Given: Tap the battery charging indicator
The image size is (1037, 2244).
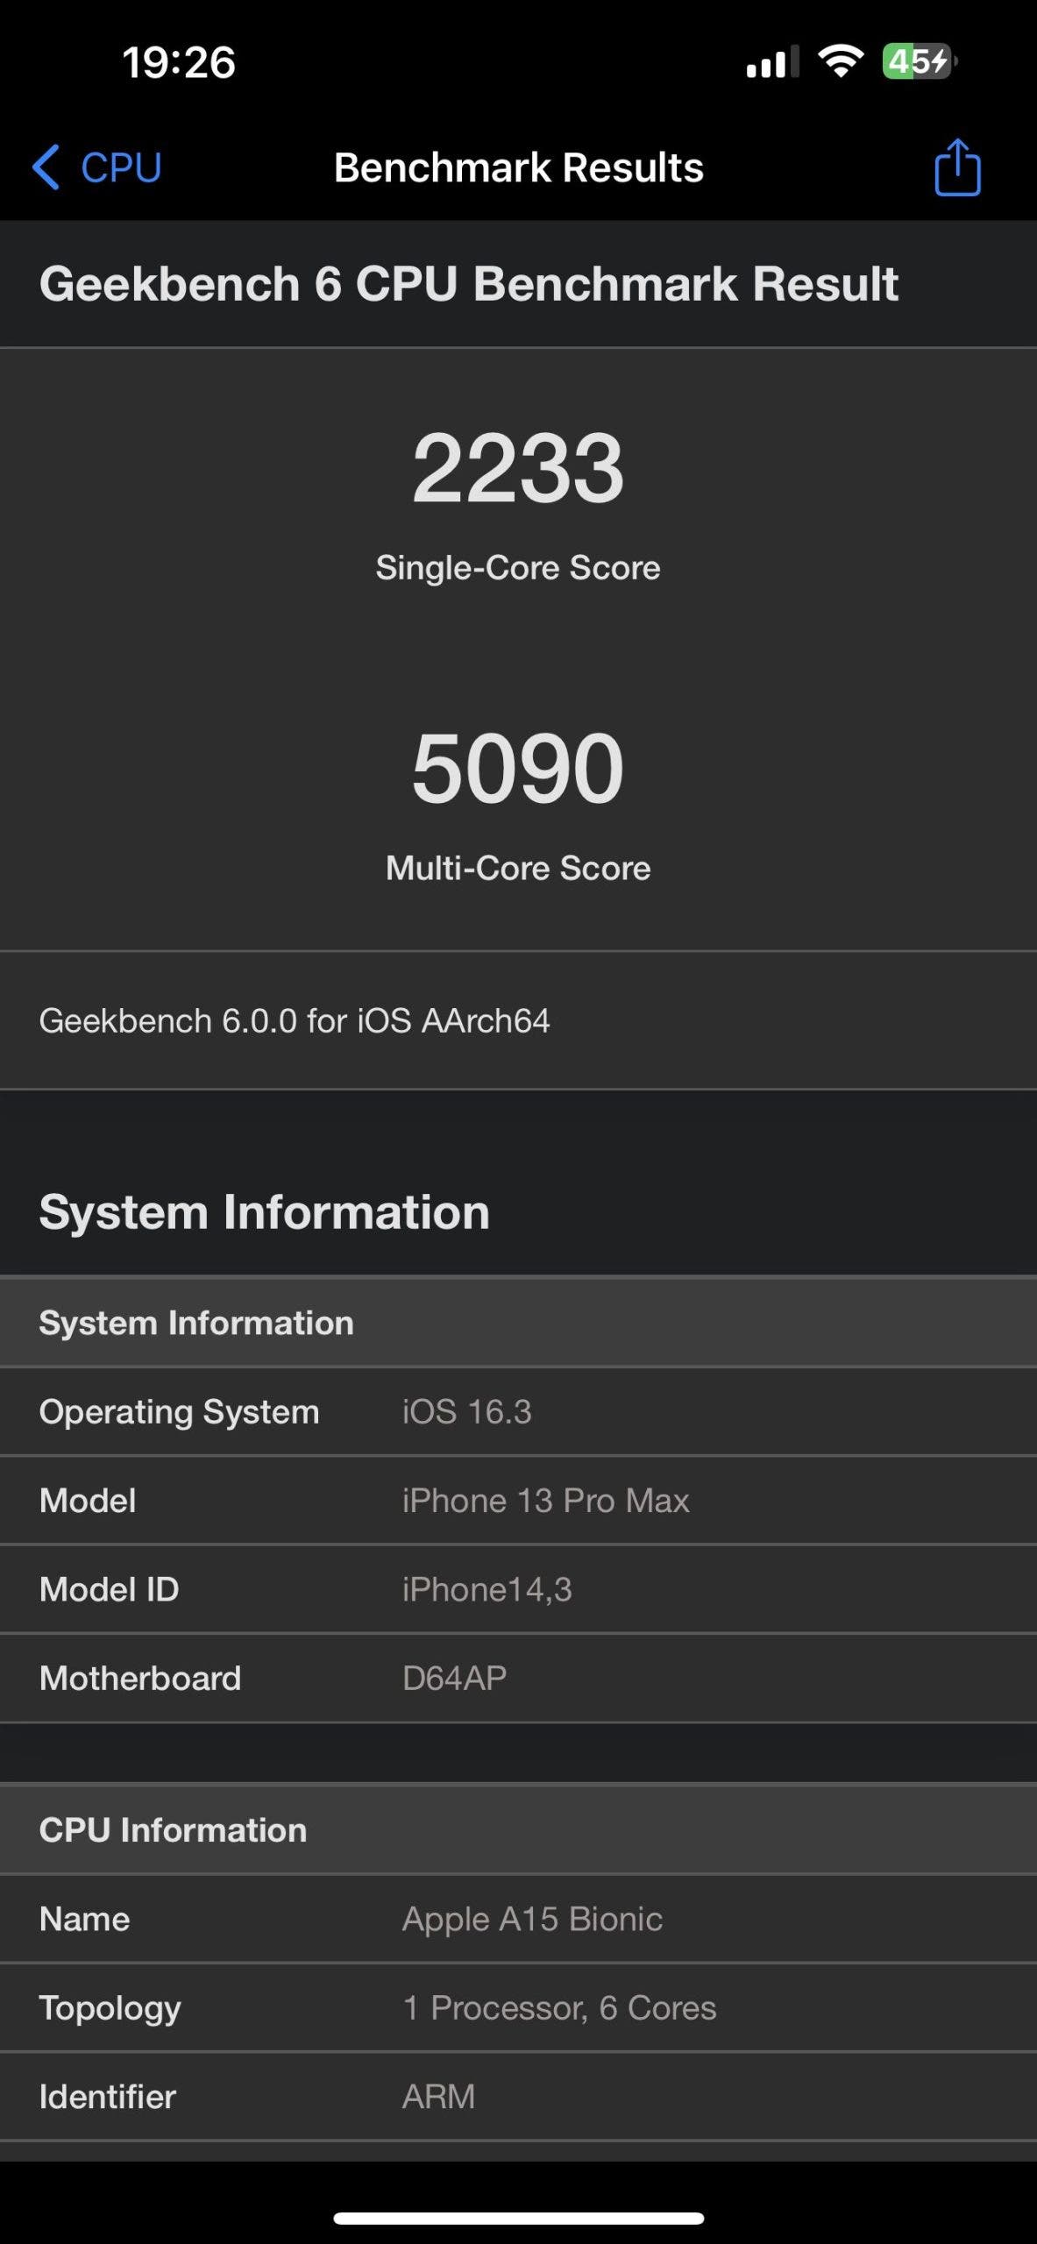Looking at the screenshot, I should [x=920, y=61].
